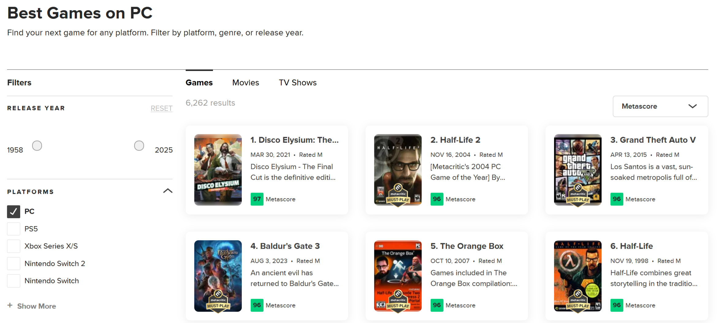Click the 97 Metascore badge for Disco Elysium
The width and height of the screenshot is (719, 323).
[x=257, y=199]
